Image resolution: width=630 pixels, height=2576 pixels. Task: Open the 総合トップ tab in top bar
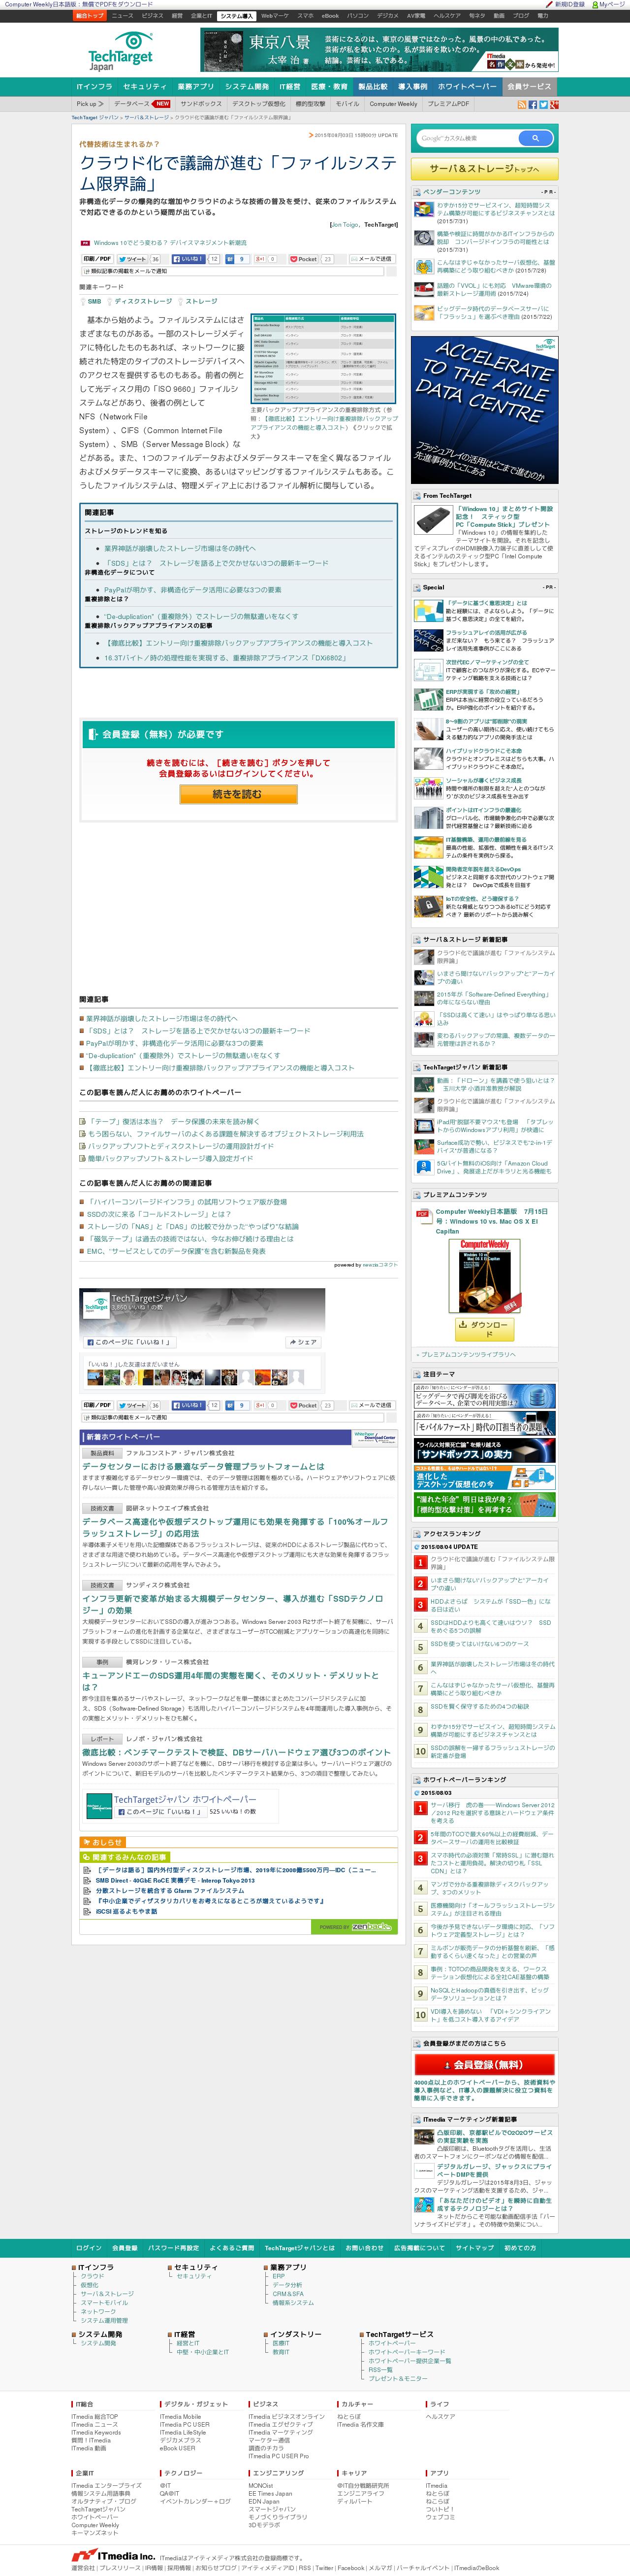(x=90, y=16)
